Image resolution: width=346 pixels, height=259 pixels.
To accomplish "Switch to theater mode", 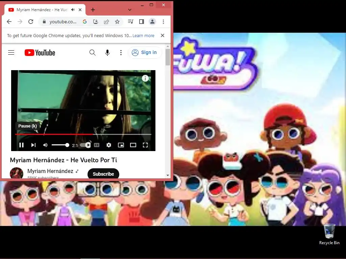I will click(133, 145).
